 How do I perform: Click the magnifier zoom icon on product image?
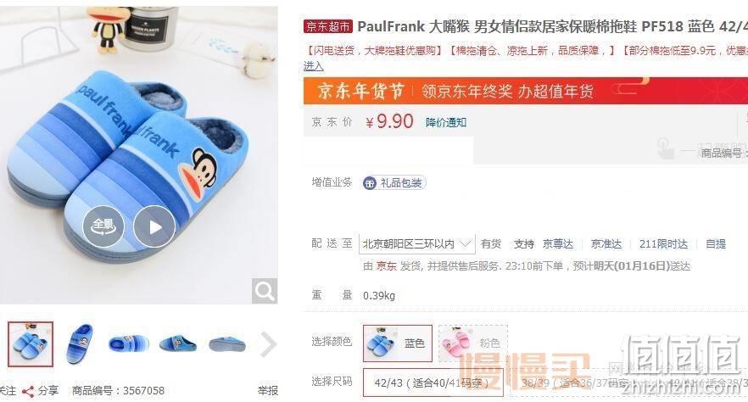point(265,291)
